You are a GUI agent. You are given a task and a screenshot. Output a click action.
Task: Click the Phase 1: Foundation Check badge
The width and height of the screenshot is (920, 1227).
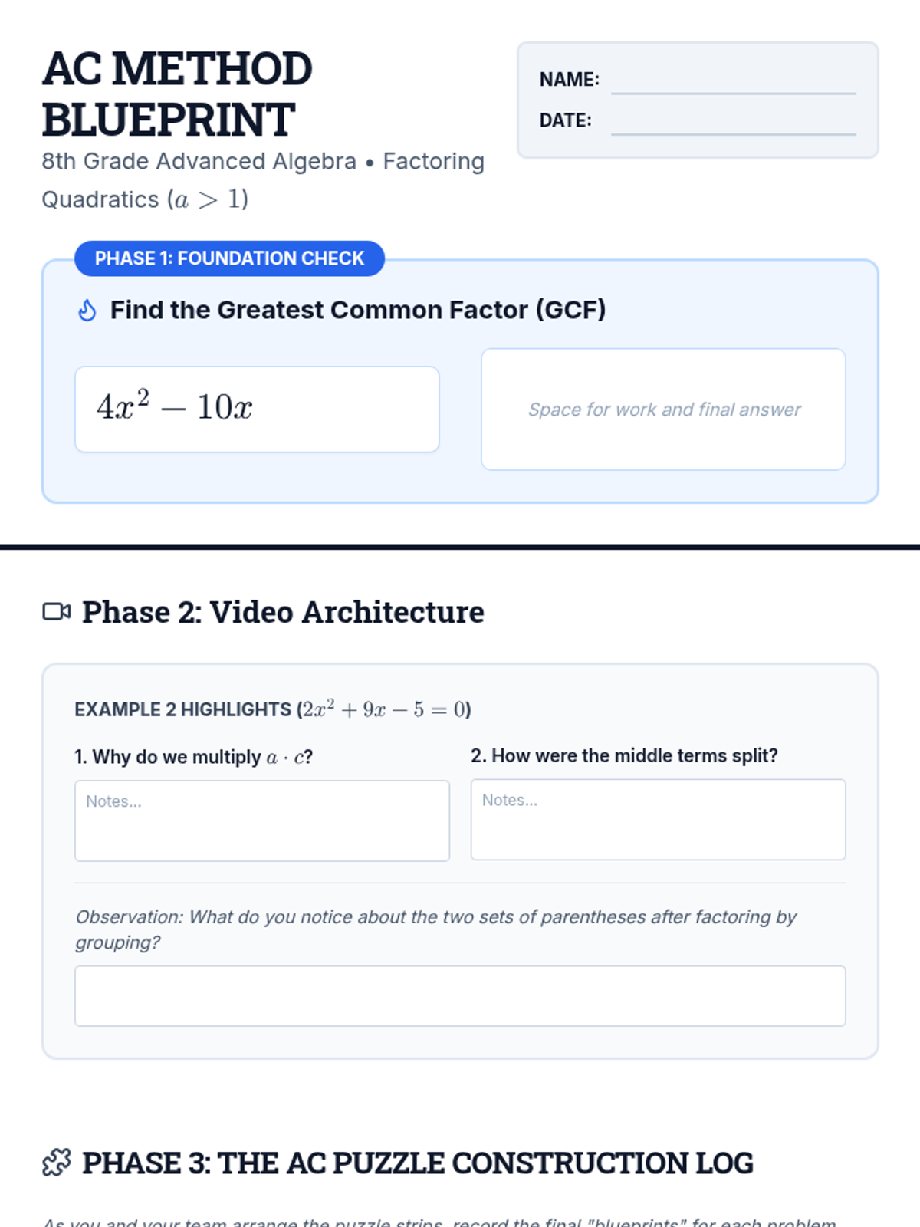pos(229,258)
